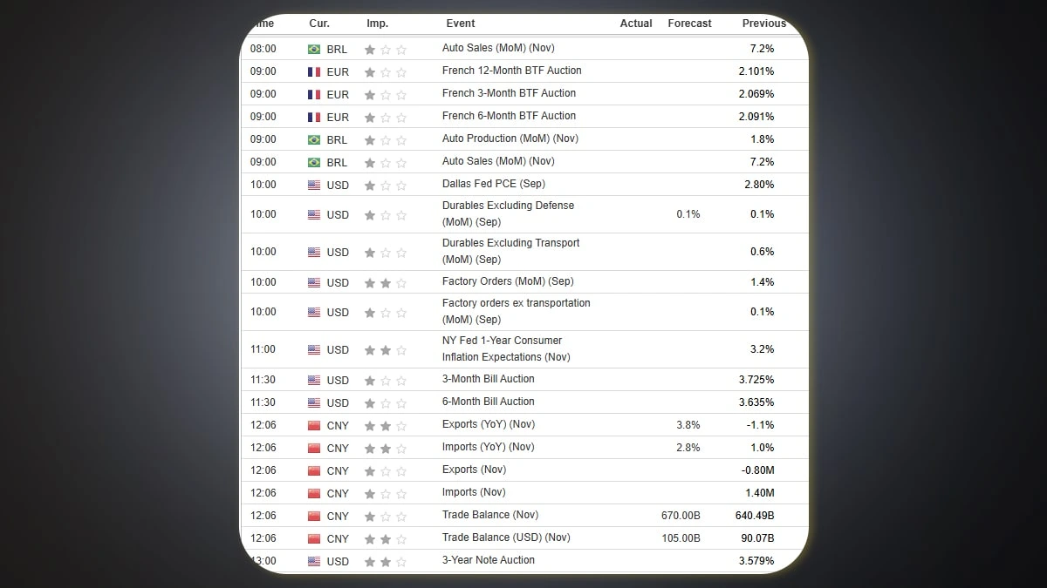Click the Brazil flag on Auto Production row

(314, 140)
